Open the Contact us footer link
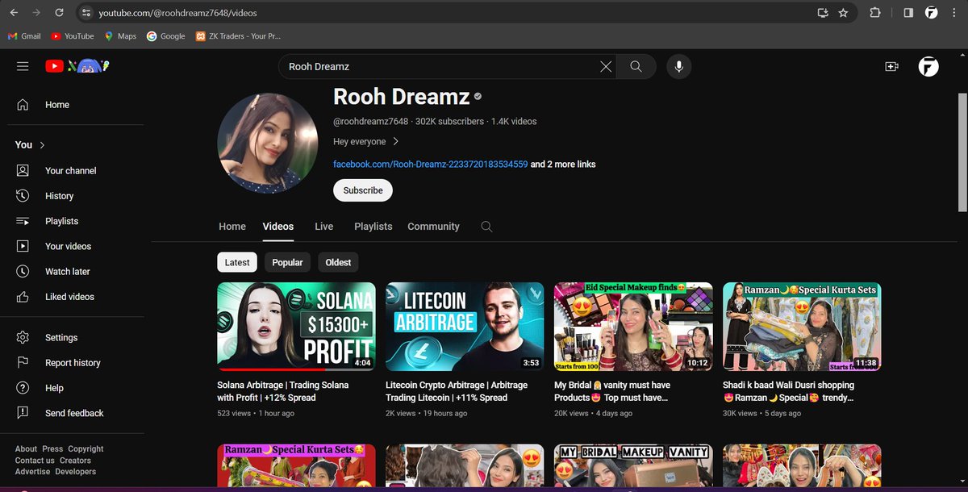This screenshot has height=492, width=968. click(x=35, y=461)
